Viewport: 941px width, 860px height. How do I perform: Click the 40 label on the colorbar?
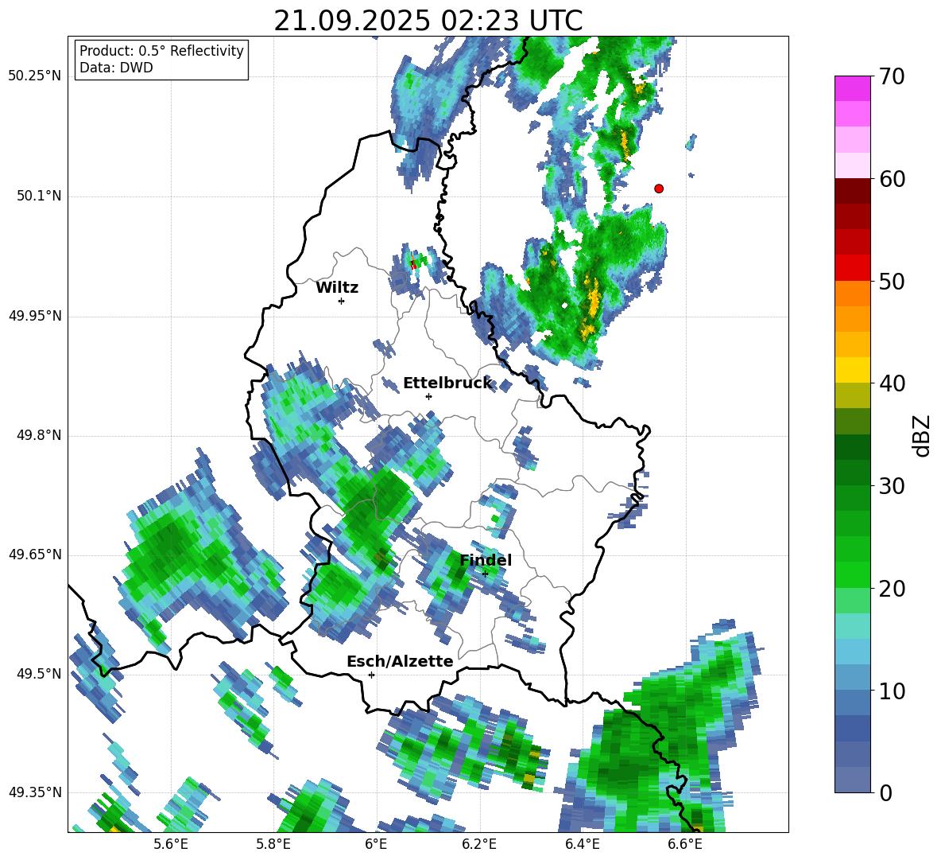pos(891,383)
